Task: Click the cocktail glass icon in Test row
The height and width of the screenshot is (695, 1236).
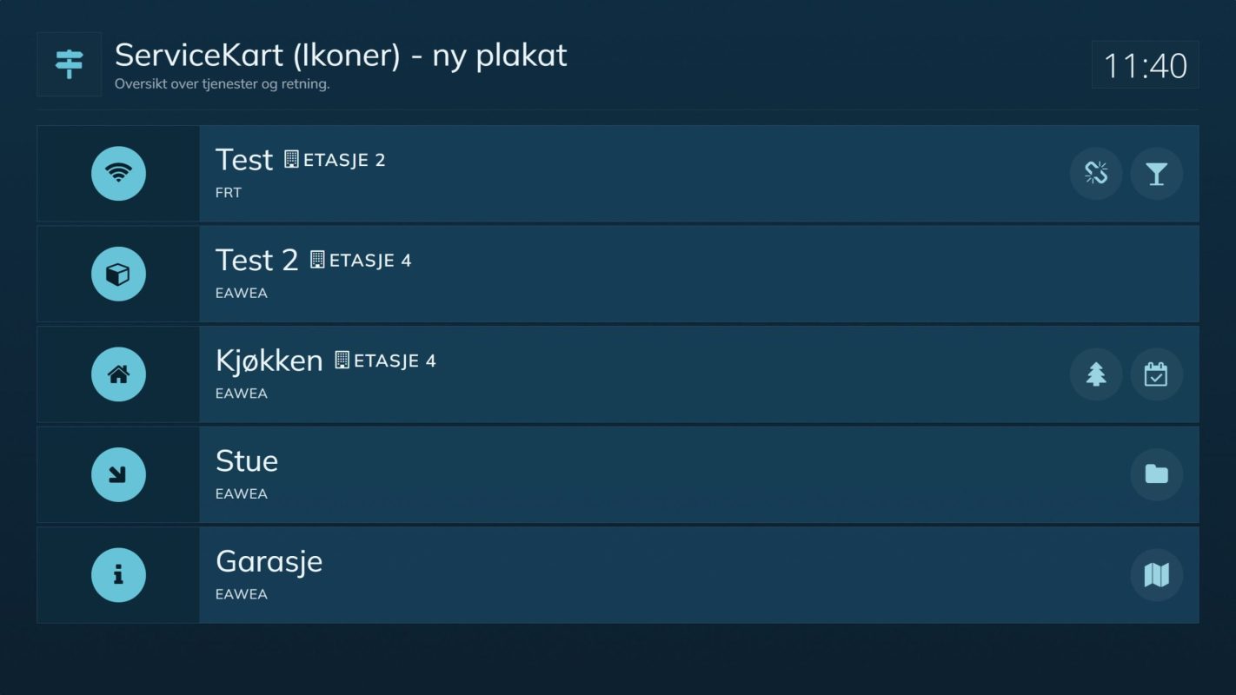Action: [x=1157, y=174]
